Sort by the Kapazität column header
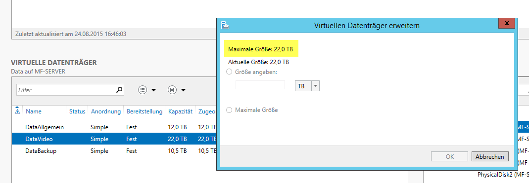The width and height of the screenshot is (529, 183). tap(180, 111)
